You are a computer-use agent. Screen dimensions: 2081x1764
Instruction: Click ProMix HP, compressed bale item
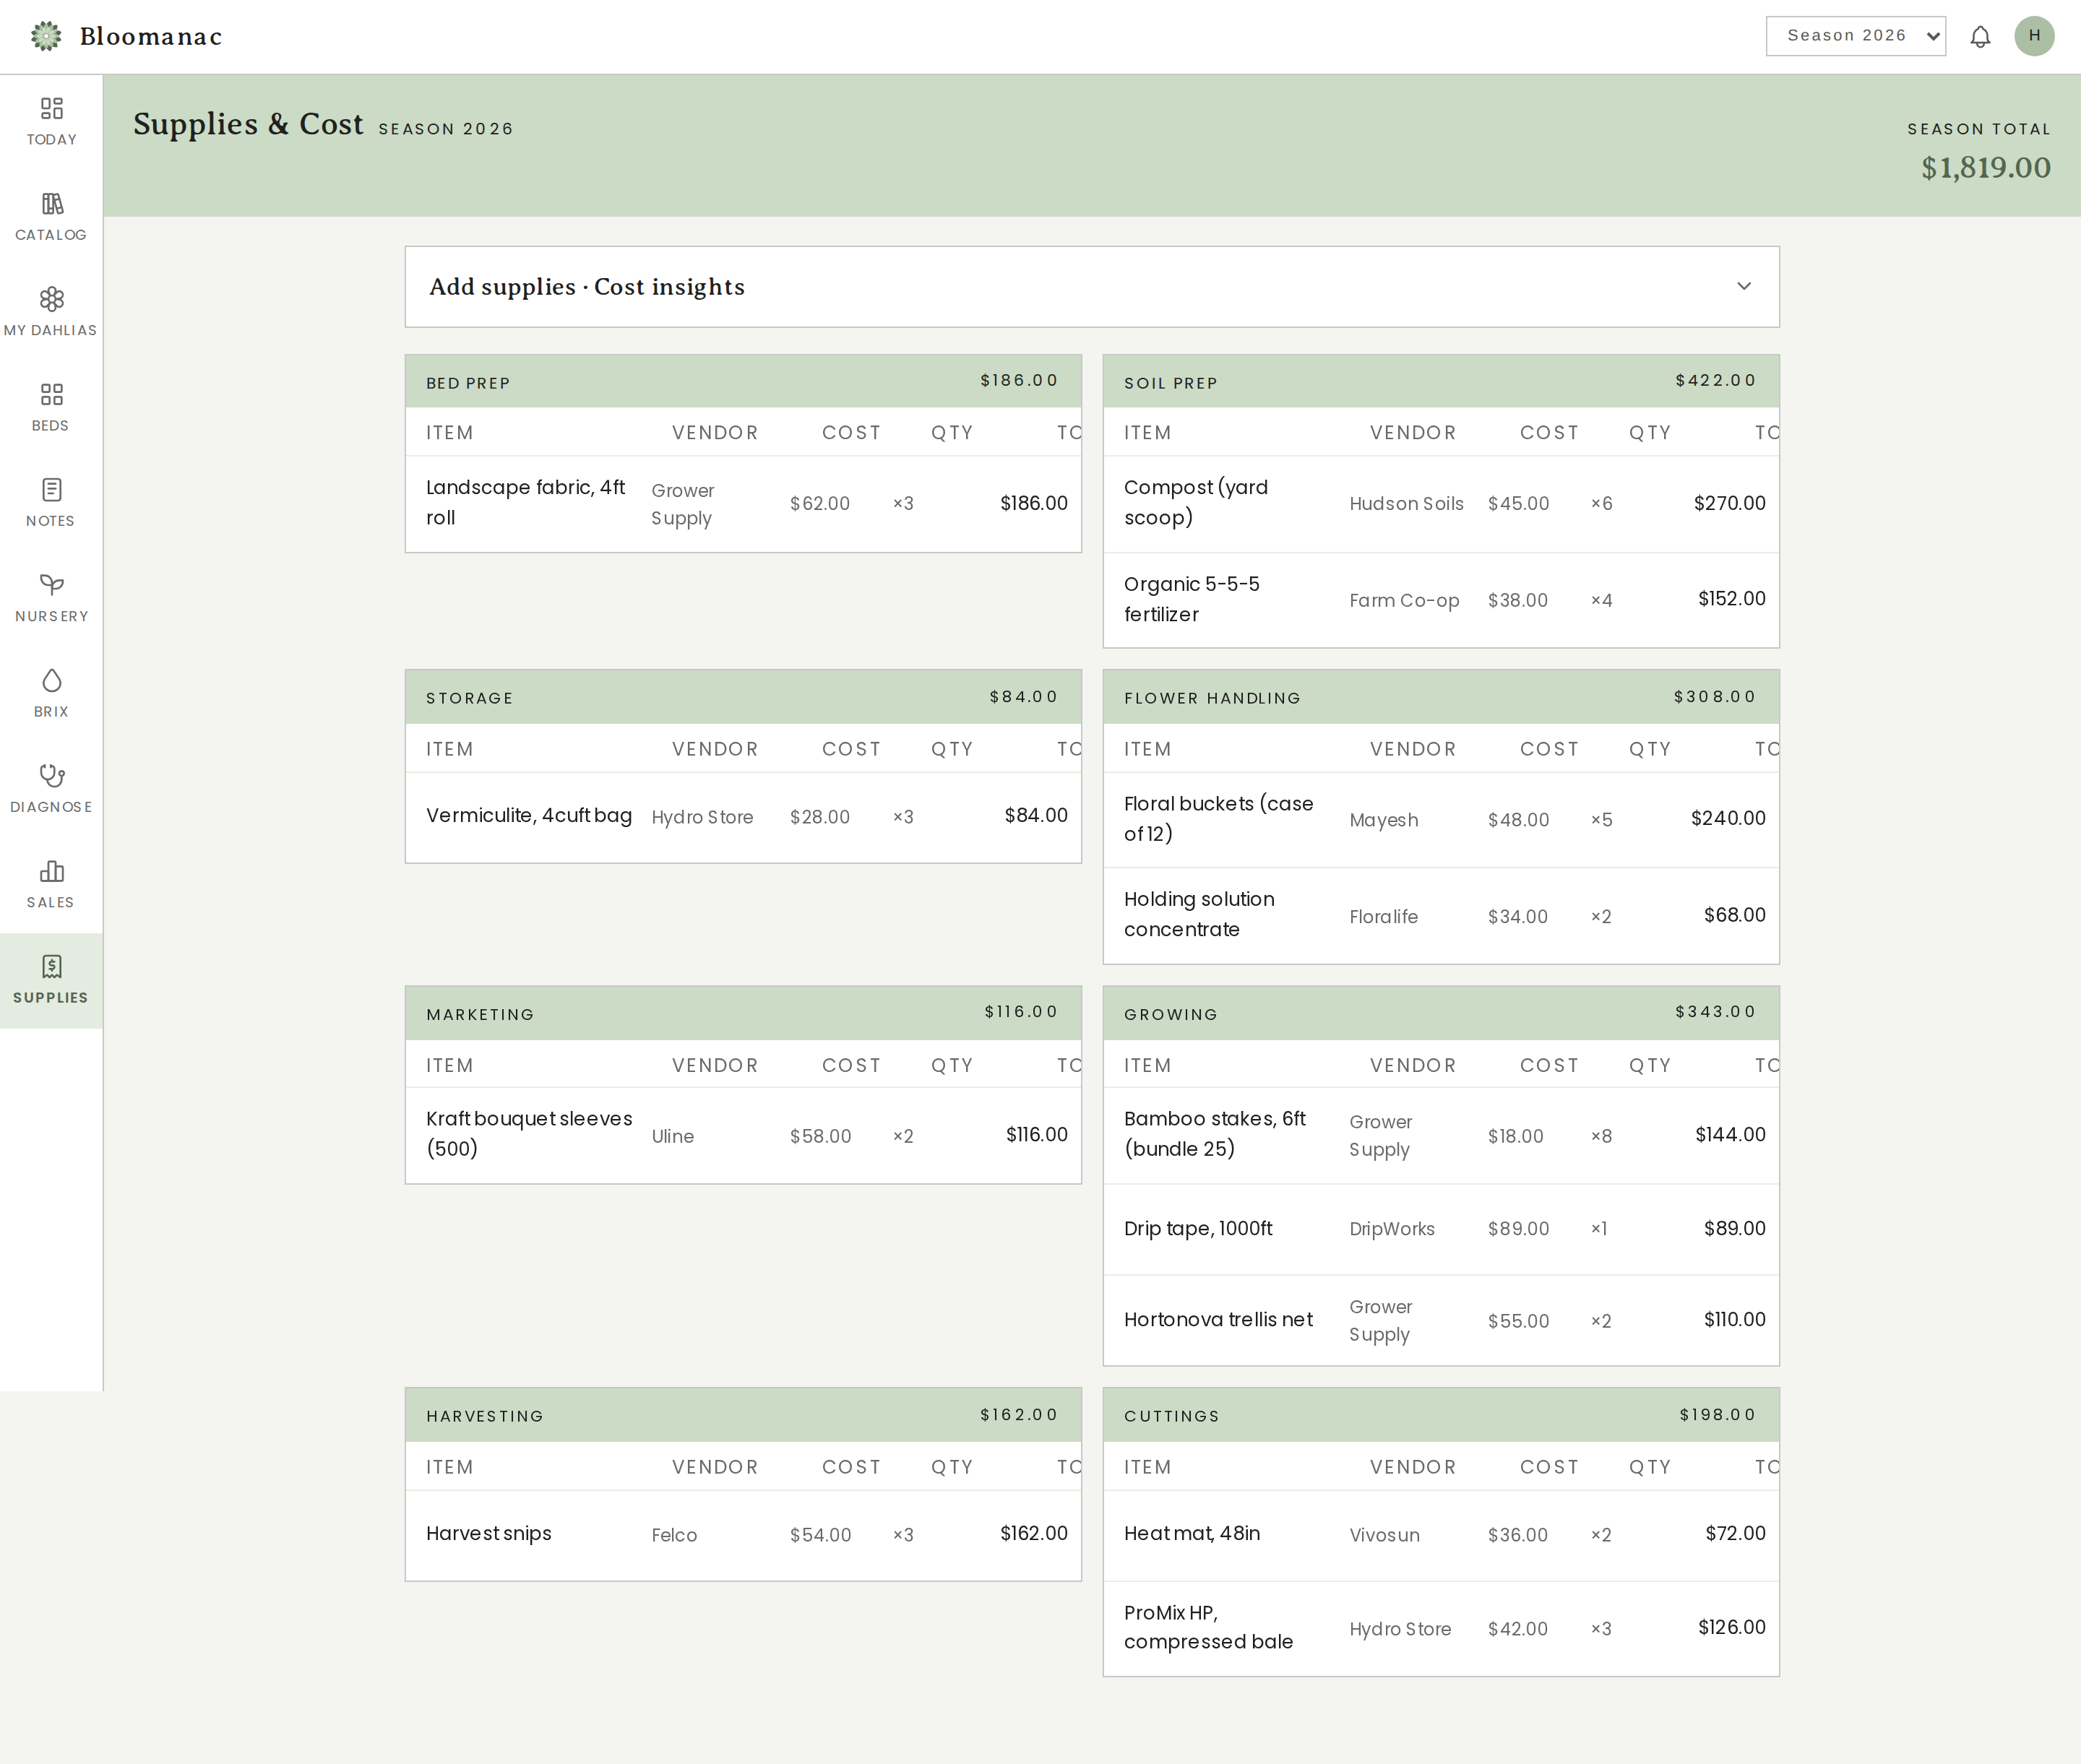(x=1209, y=1627)
